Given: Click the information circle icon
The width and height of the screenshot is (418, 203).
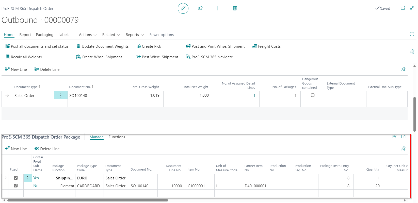Looking at the screenshot, I should point(412,34).
